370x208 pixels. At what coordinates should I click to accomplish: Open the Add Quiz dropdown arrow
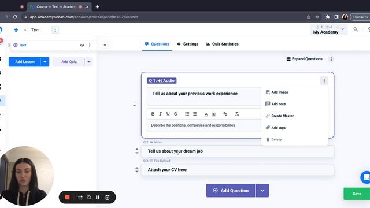(x=88, y=62)
